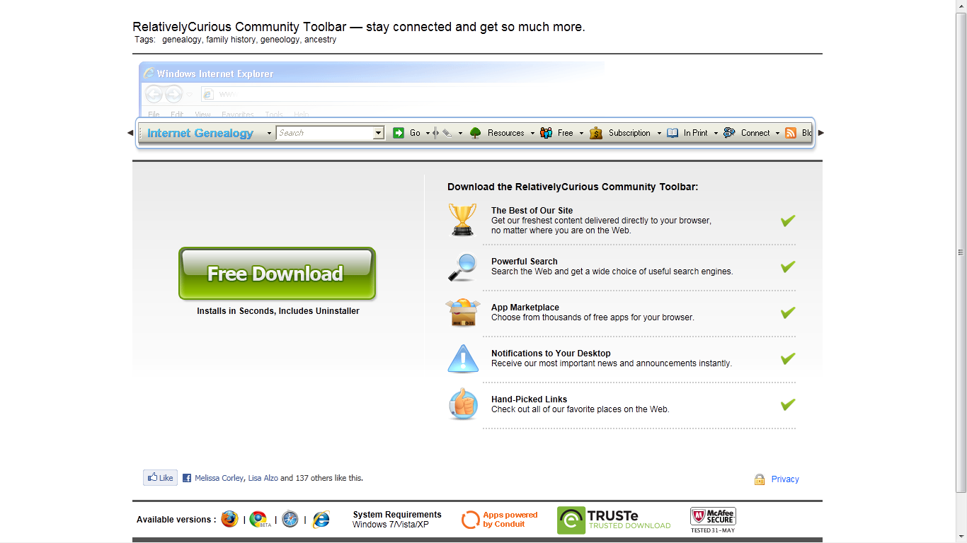967x543 pixels.
Task: Click the Notifications warning triangle icon
Action: pyautogui.click(x=463, y=358)
